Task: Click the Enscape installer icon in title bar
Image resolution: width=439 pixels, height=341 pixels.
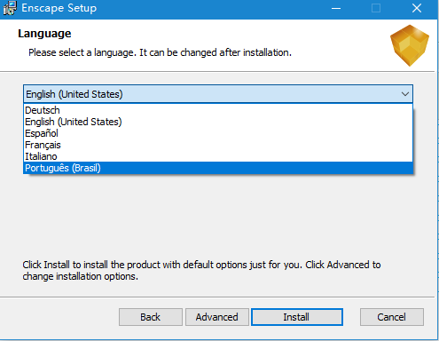Action: (10, 8)
